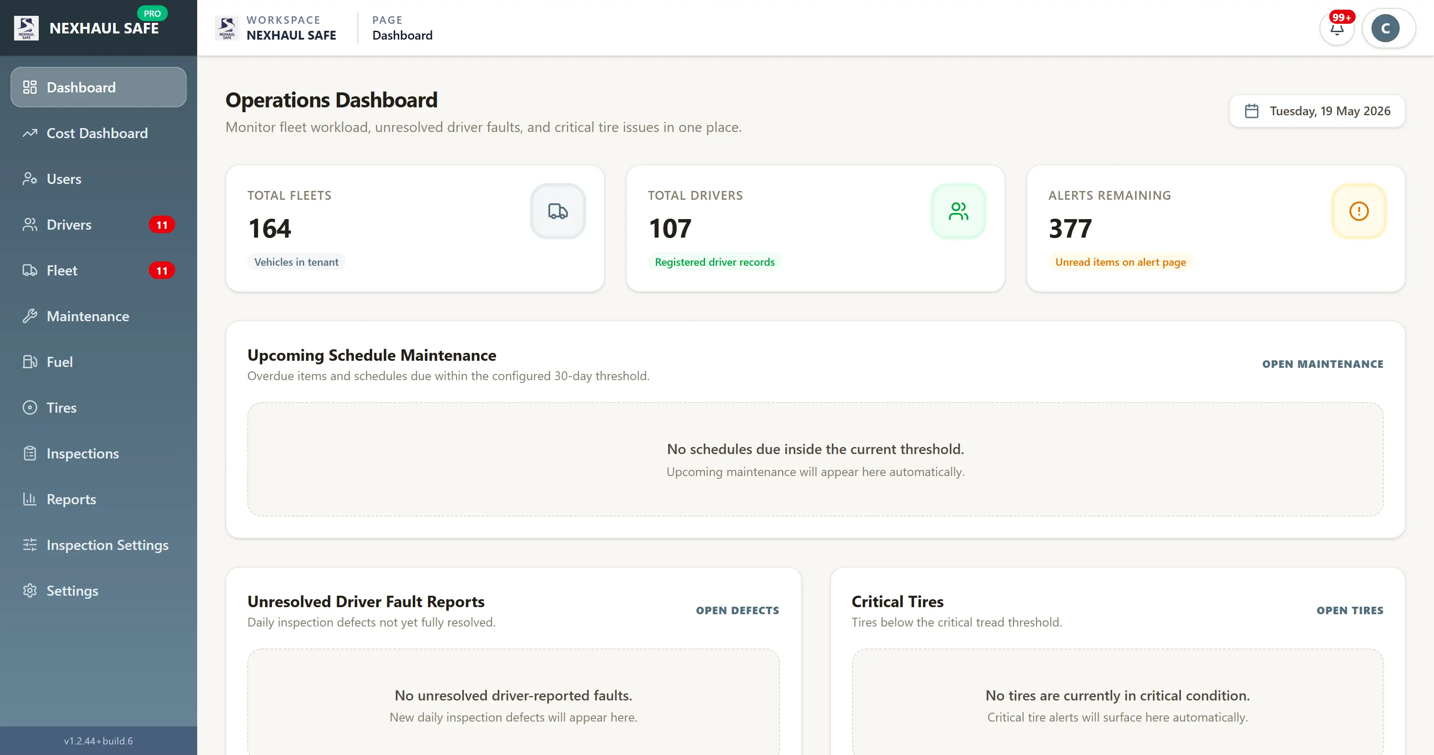The width and height of the screenshot is (1434, 755).
Task: Click version label v1.2.44+build.6
Action: [x=99, y=740]
